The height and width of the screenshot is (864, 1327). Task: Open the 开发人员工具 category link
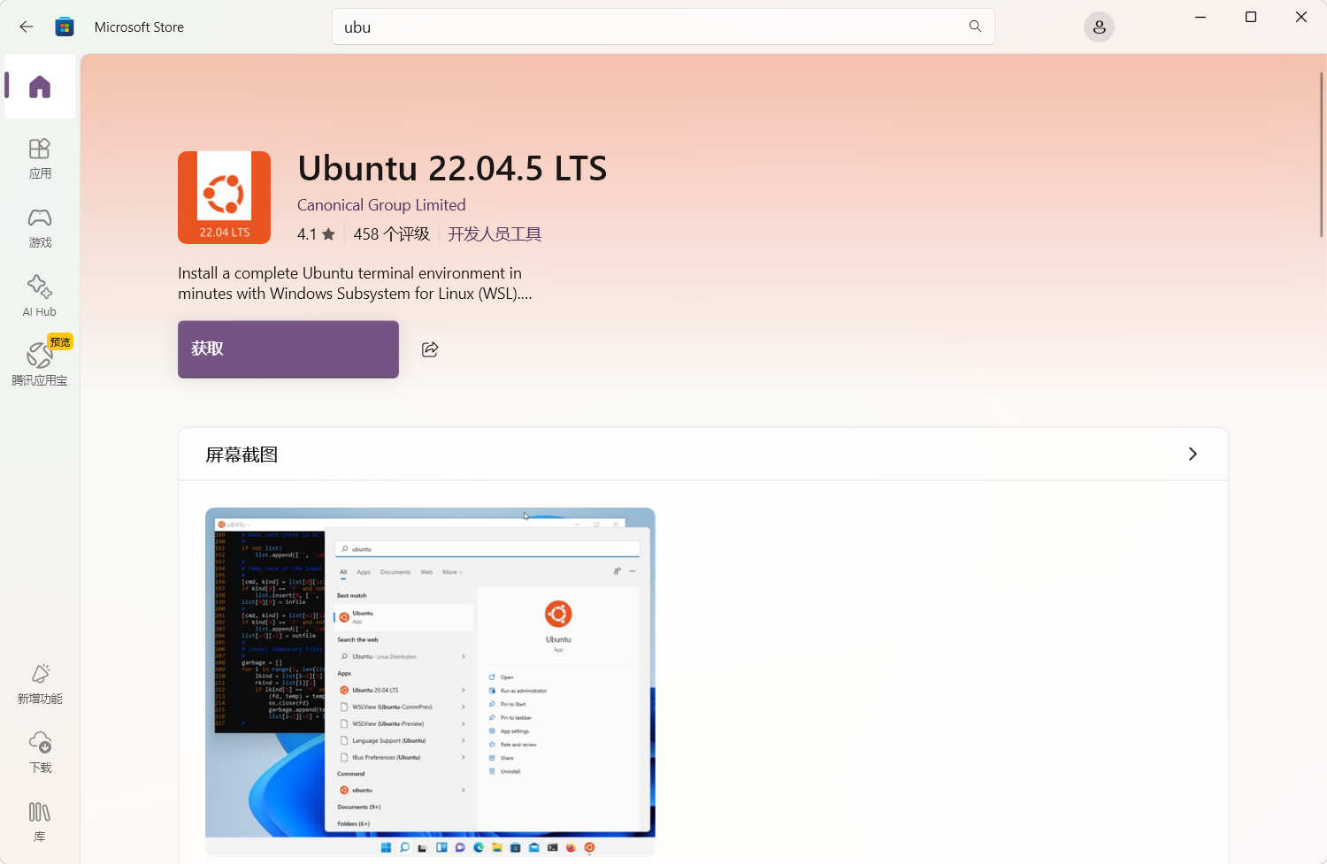pyautogui.click(x=495, y=234)
